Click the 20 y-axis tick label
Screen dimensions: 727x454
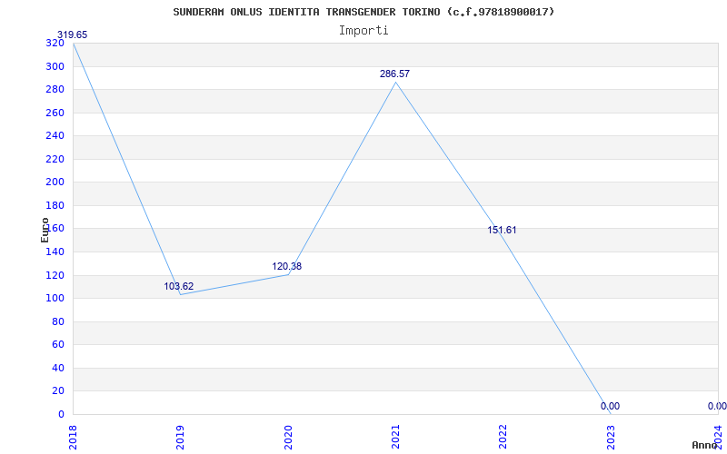click(57, 391)
